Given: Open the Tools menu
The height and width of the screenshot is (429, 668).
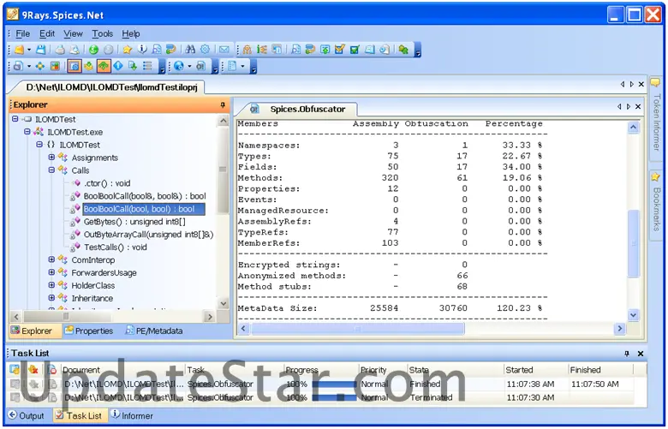Looking at the screenshot, I should pyautogui.click(x=102, y=33).
